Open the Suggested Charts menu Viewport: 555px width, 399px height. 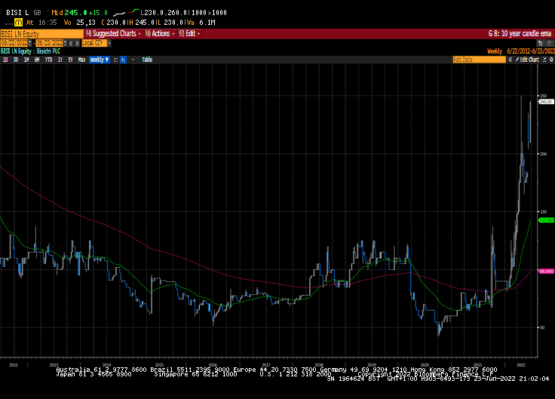point(112,33)
